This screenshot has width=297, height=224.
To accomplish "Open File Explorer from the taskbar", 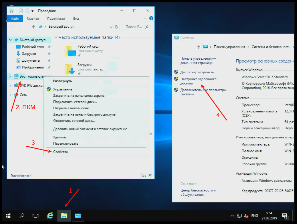I will (x=64, y=216).
